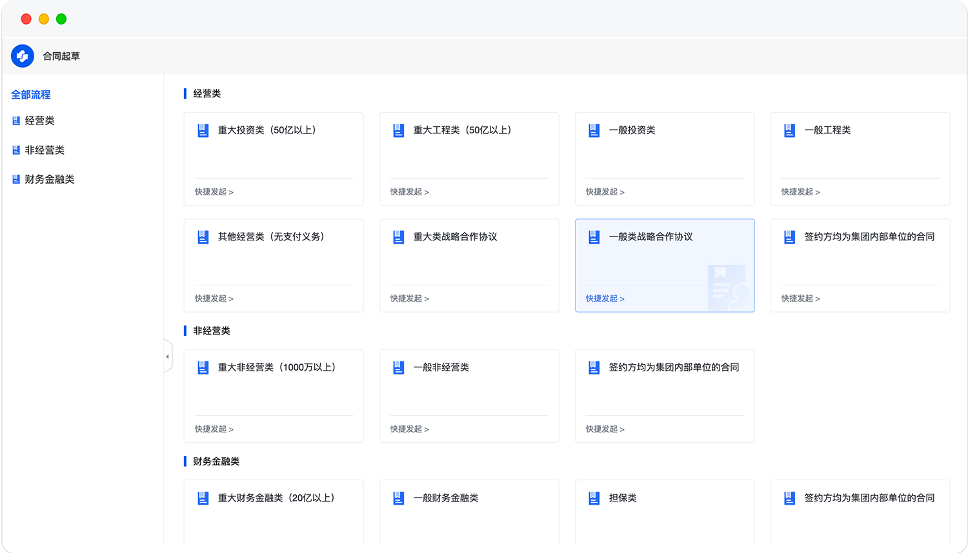968x553 pixels.
Task: Click the 重大工程类（50亿以上）card icon
Action: (x=399, y=130)
